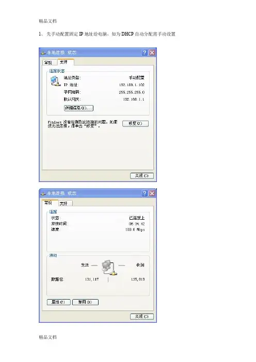
Task: Close lower dialog with red X
Action: click(x=152, y=193)
